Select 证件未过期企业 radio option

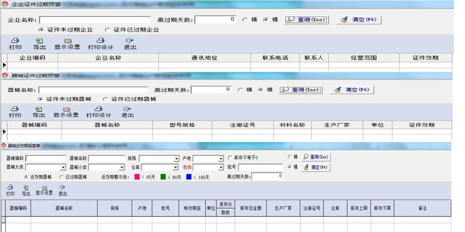pos(42,30)
